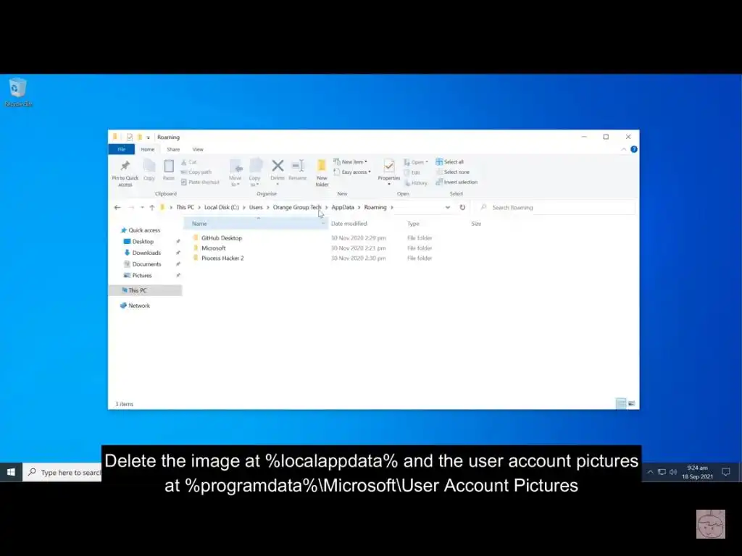Open the File tab
Viewport: 742px width, 556px height.
coord(122,149)
